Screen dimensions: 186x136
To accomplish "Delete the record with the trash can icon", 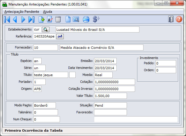I will [x=58, y=19].
